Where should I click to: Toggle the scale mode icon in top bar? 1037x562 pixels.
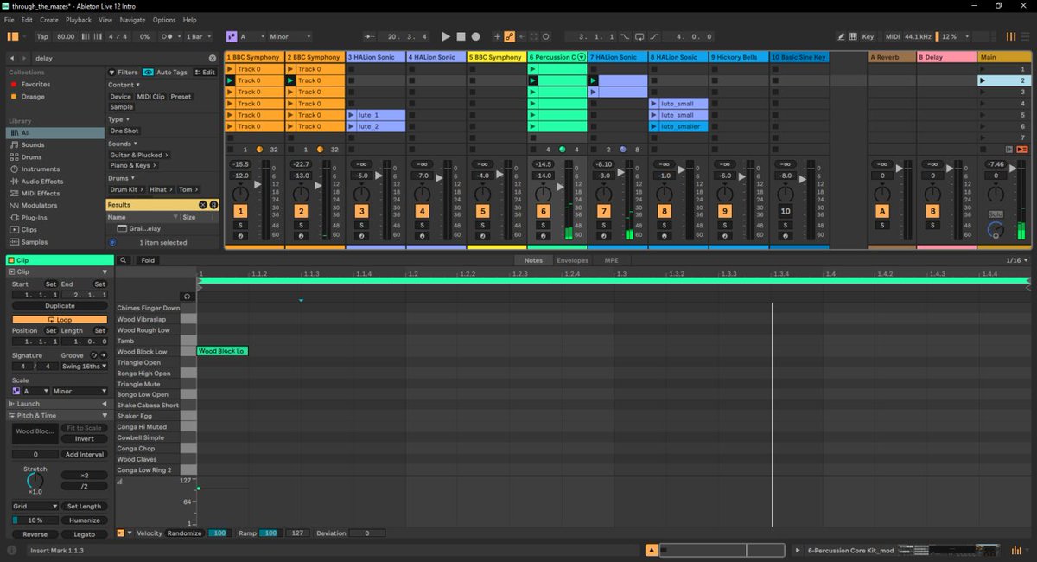tap(231, 36)
